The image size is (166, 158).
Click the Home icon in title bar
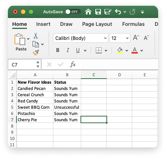point(88,12)
